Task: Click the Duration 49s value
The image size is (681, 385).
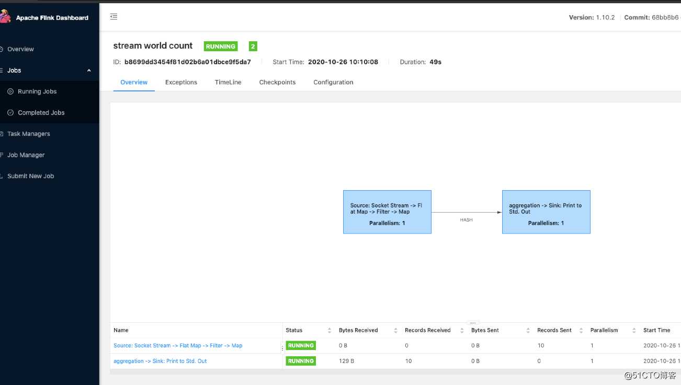Action: (435, 62)
